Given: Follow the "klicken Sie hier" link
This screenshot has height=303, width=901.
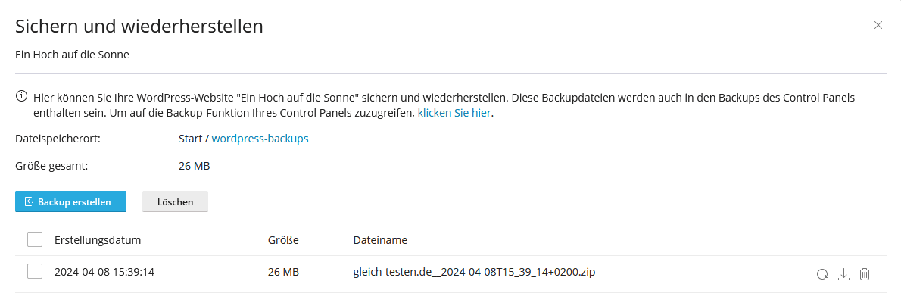Looking at the screenshot, I should point(454,113).
